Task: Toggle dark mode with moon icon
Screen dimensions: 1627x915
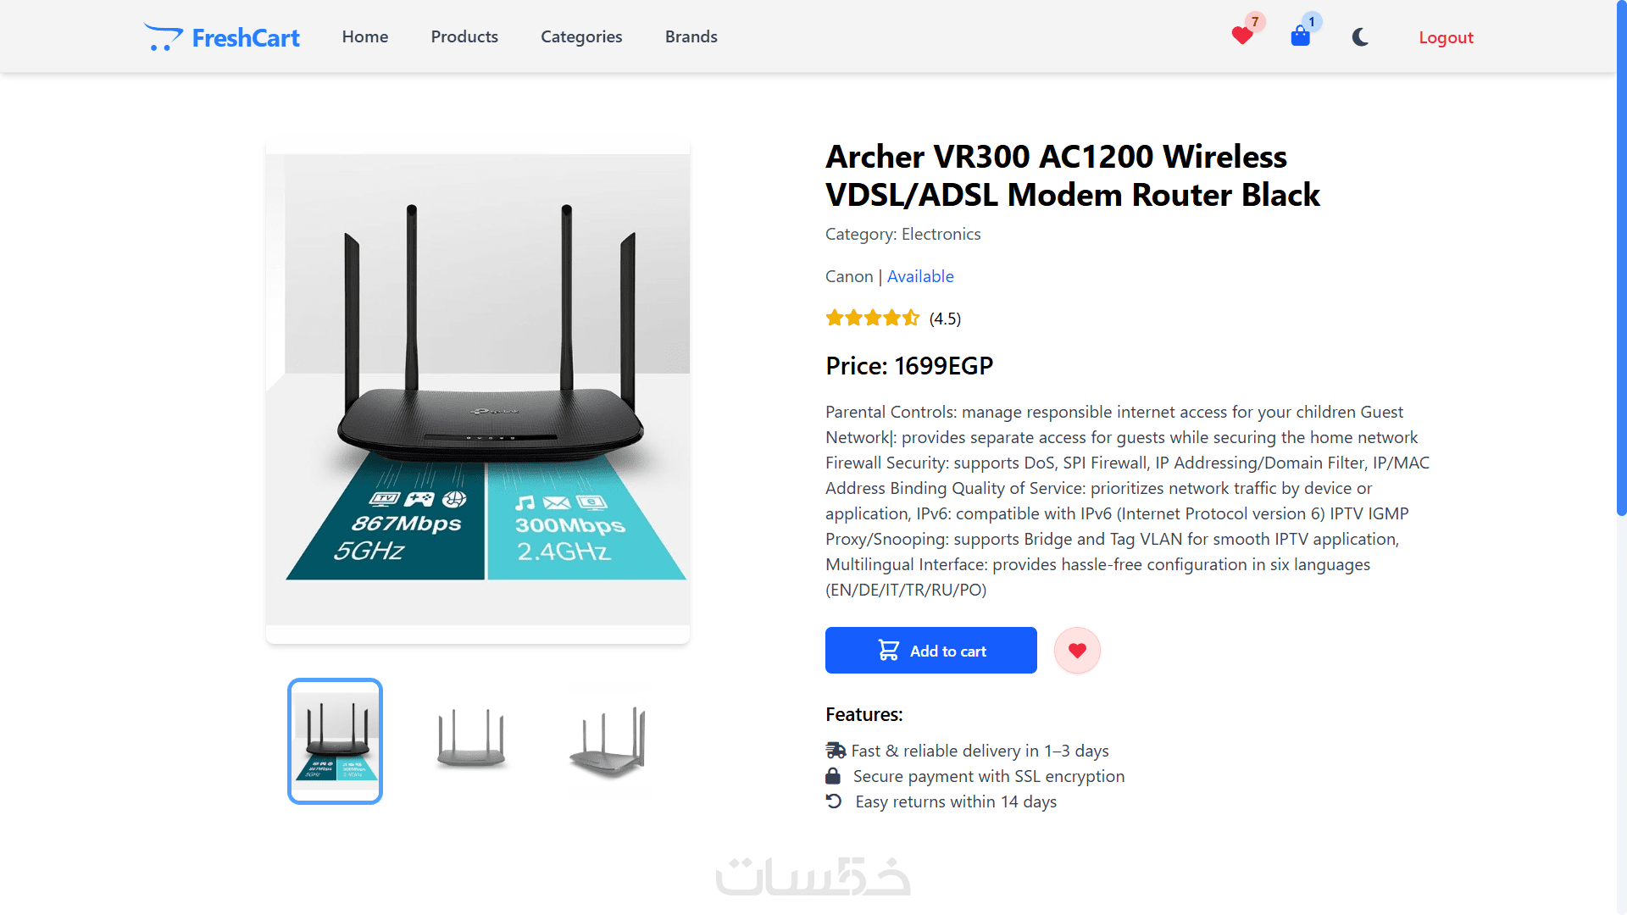Action: pos(1360,37)
